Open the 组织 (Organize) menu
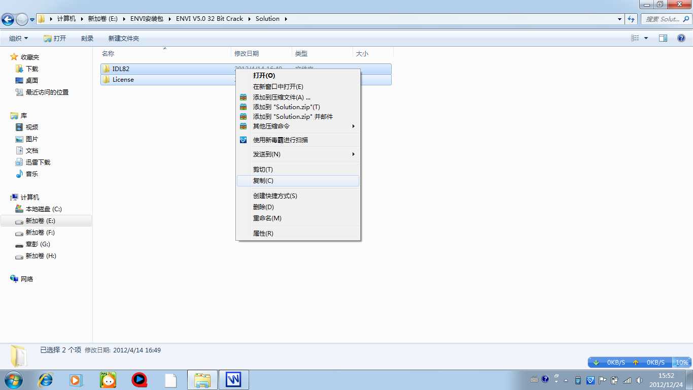 pos(19,38)
